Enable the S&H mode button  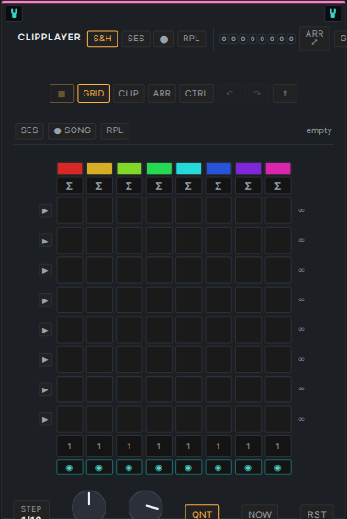coord(102,39)
